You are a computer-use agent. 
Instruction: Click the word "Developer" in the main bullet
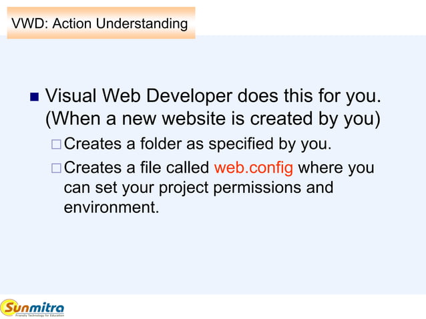pos(190,96)
